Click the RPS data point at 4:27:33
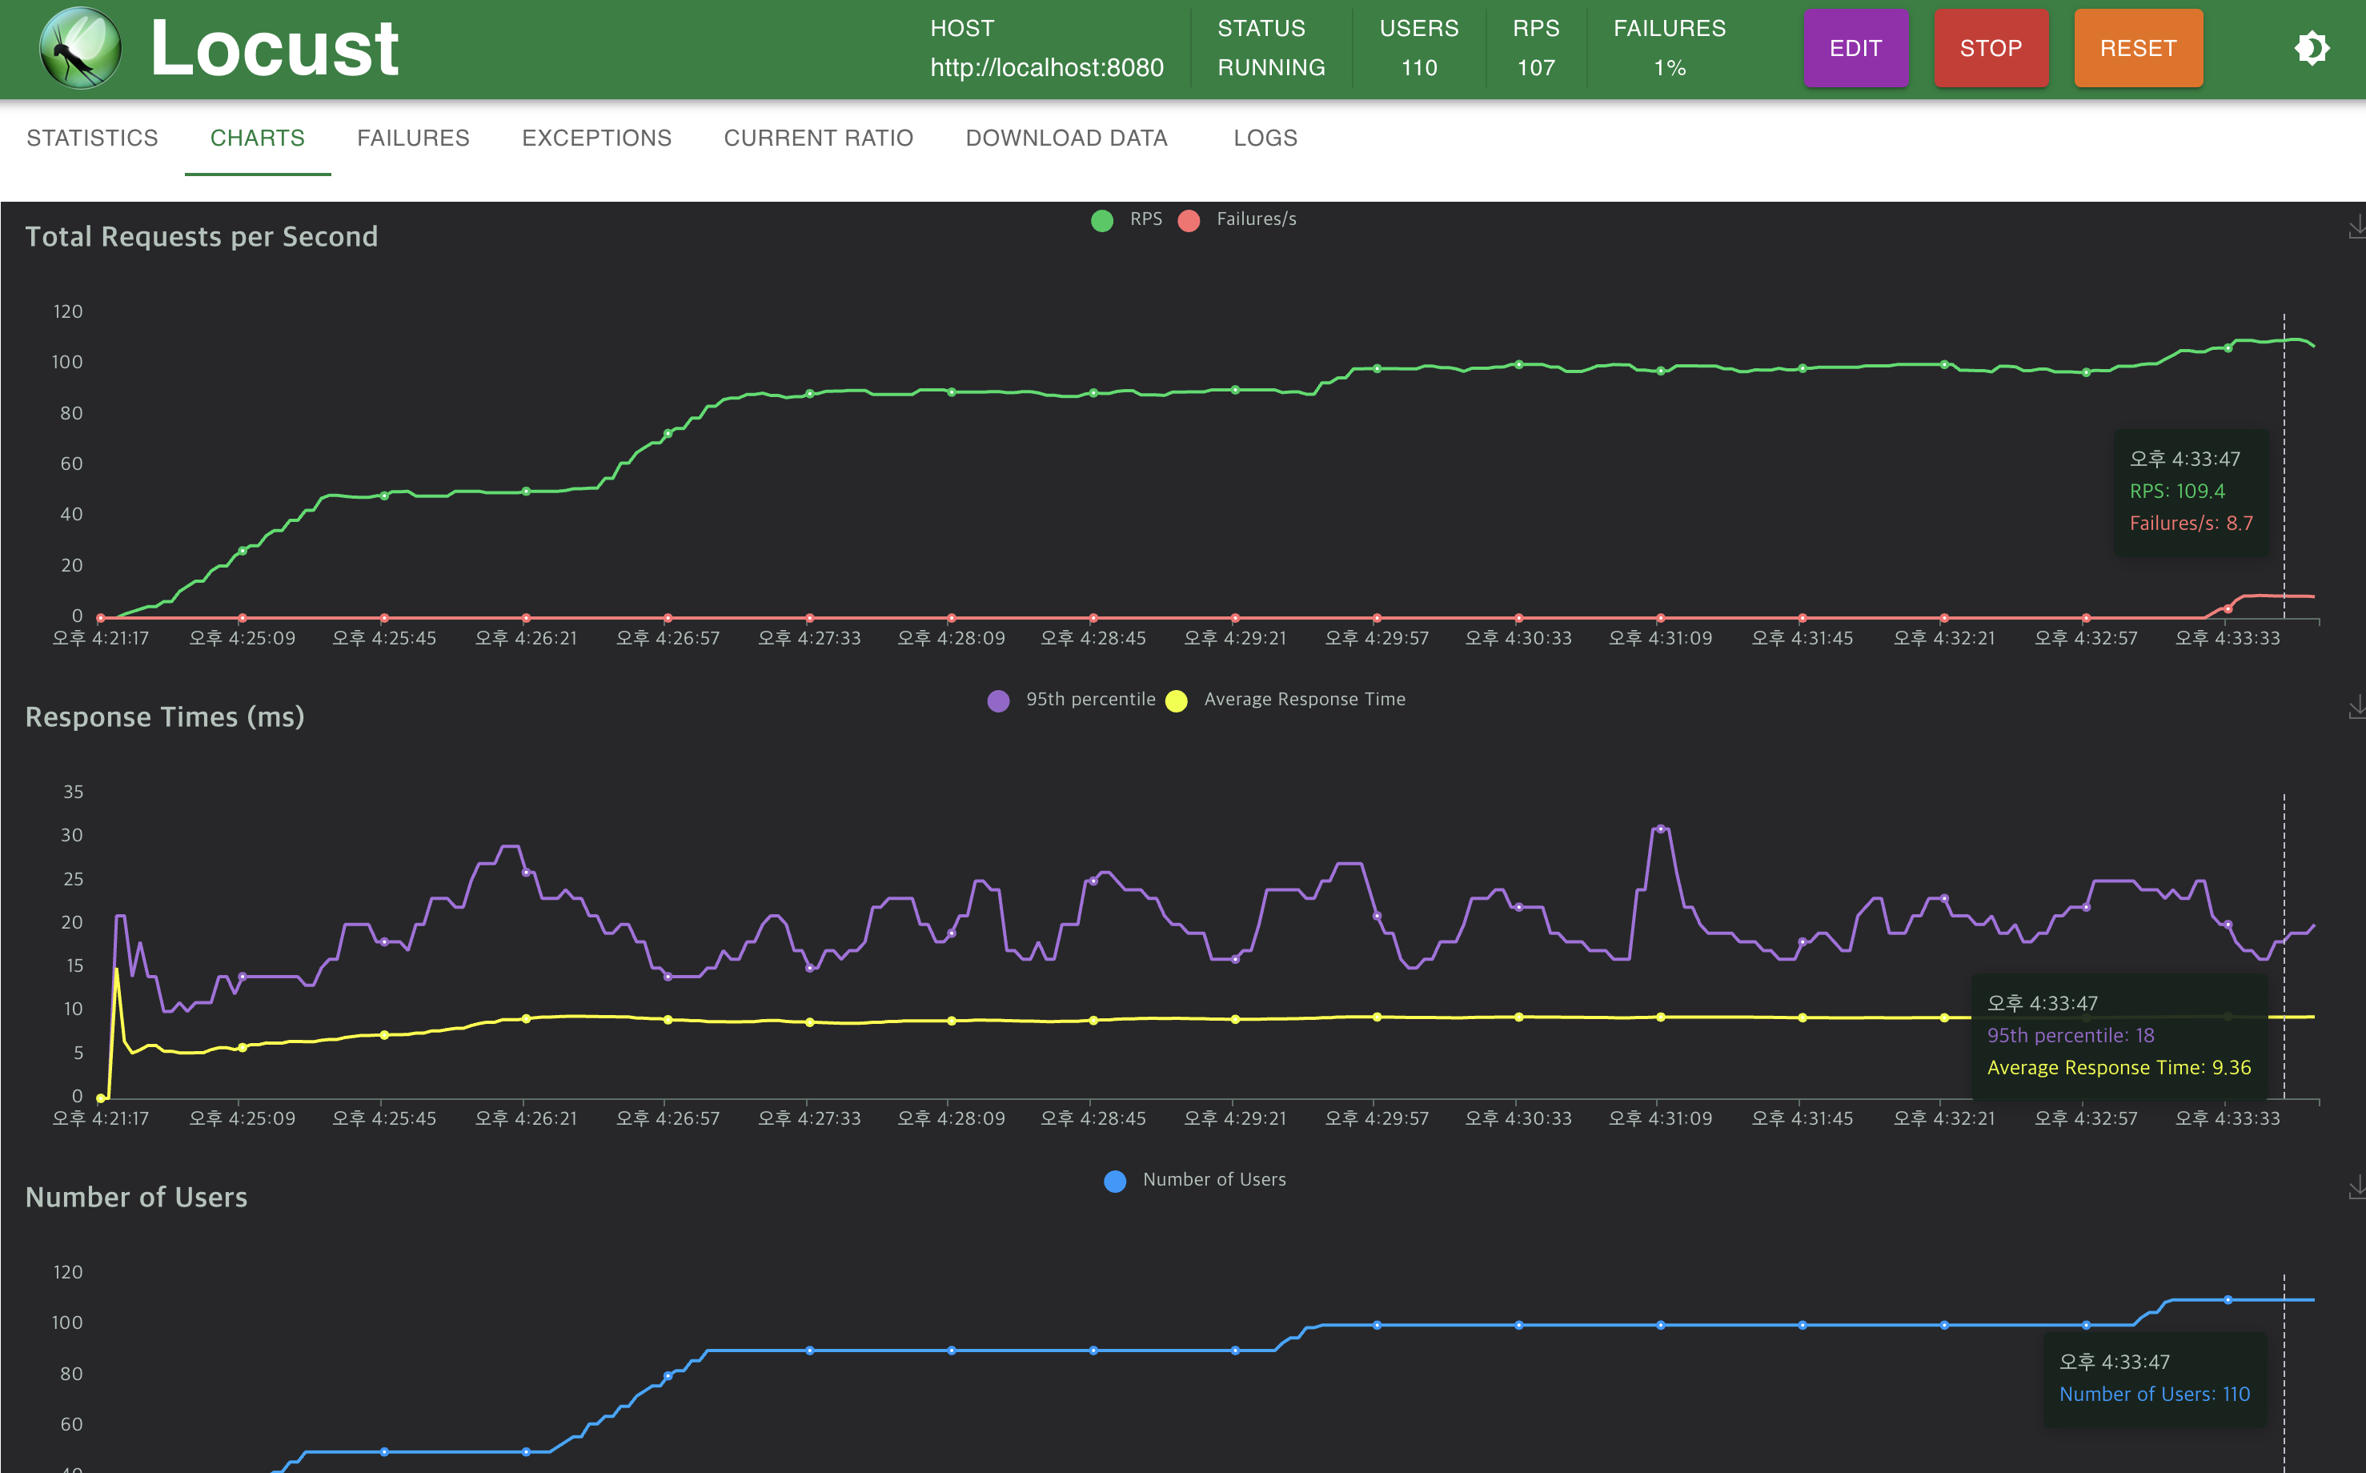2366x1473 pixels. (x=809, y=394)
